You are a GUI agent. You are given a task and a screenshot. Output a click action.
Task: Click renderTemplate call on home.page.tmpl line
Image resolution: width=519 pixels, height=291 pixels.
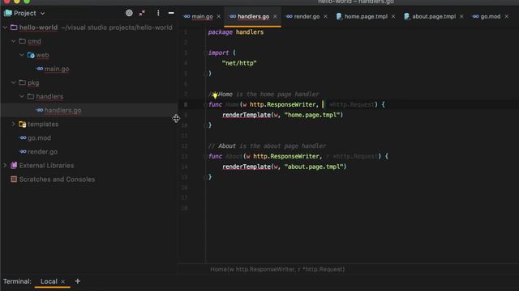pos(247,115)
